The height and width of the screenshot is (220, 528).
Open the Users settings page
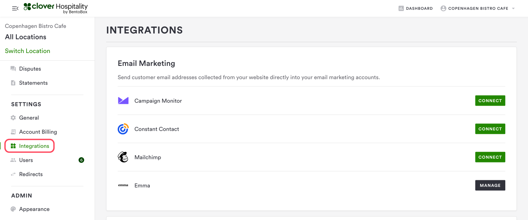pyautogui.click(x=26, y=160)
